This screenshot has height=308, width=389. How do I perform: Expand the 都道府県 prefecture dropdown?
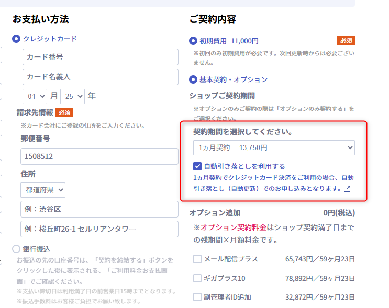pos(43,189)
